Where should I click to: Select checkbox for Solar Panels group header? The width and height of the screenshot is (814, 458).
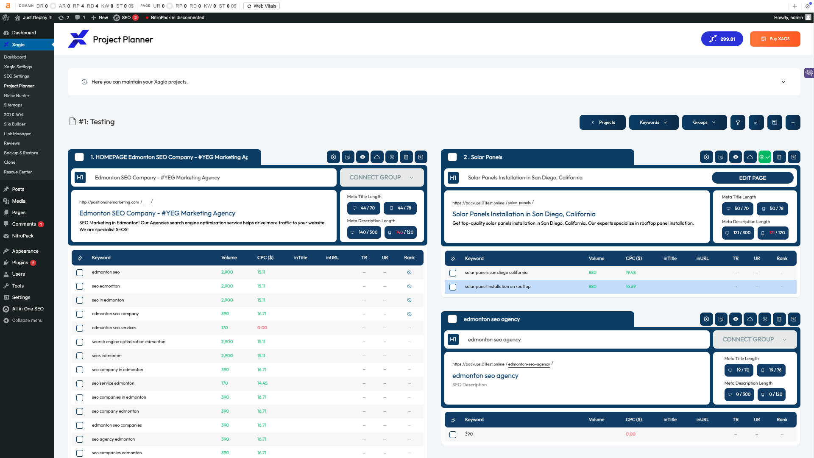[452, 157]
